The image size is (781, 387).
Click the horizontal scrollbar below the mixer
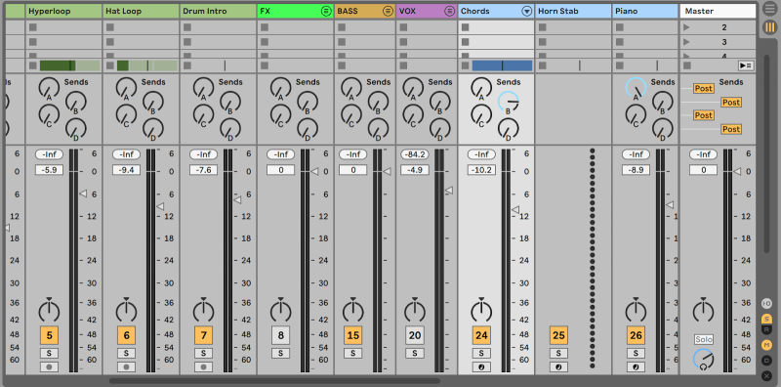coord(274,380)
